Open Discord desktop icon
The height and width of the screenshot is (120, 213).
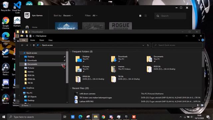[6, 84]
